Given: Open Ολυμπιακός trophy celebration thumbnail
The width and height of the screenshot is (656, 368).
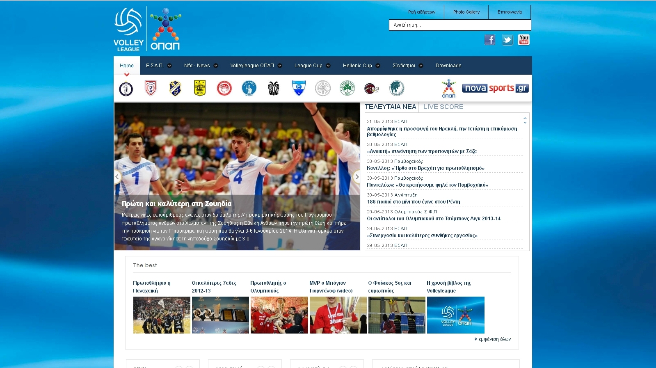Looking at the screenshot, I should [x=279, y=315].
